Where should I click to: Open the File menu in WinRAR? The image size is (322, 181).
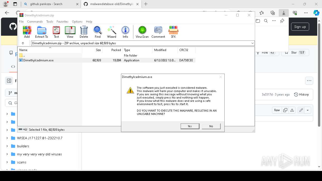[x=21, y=22]
